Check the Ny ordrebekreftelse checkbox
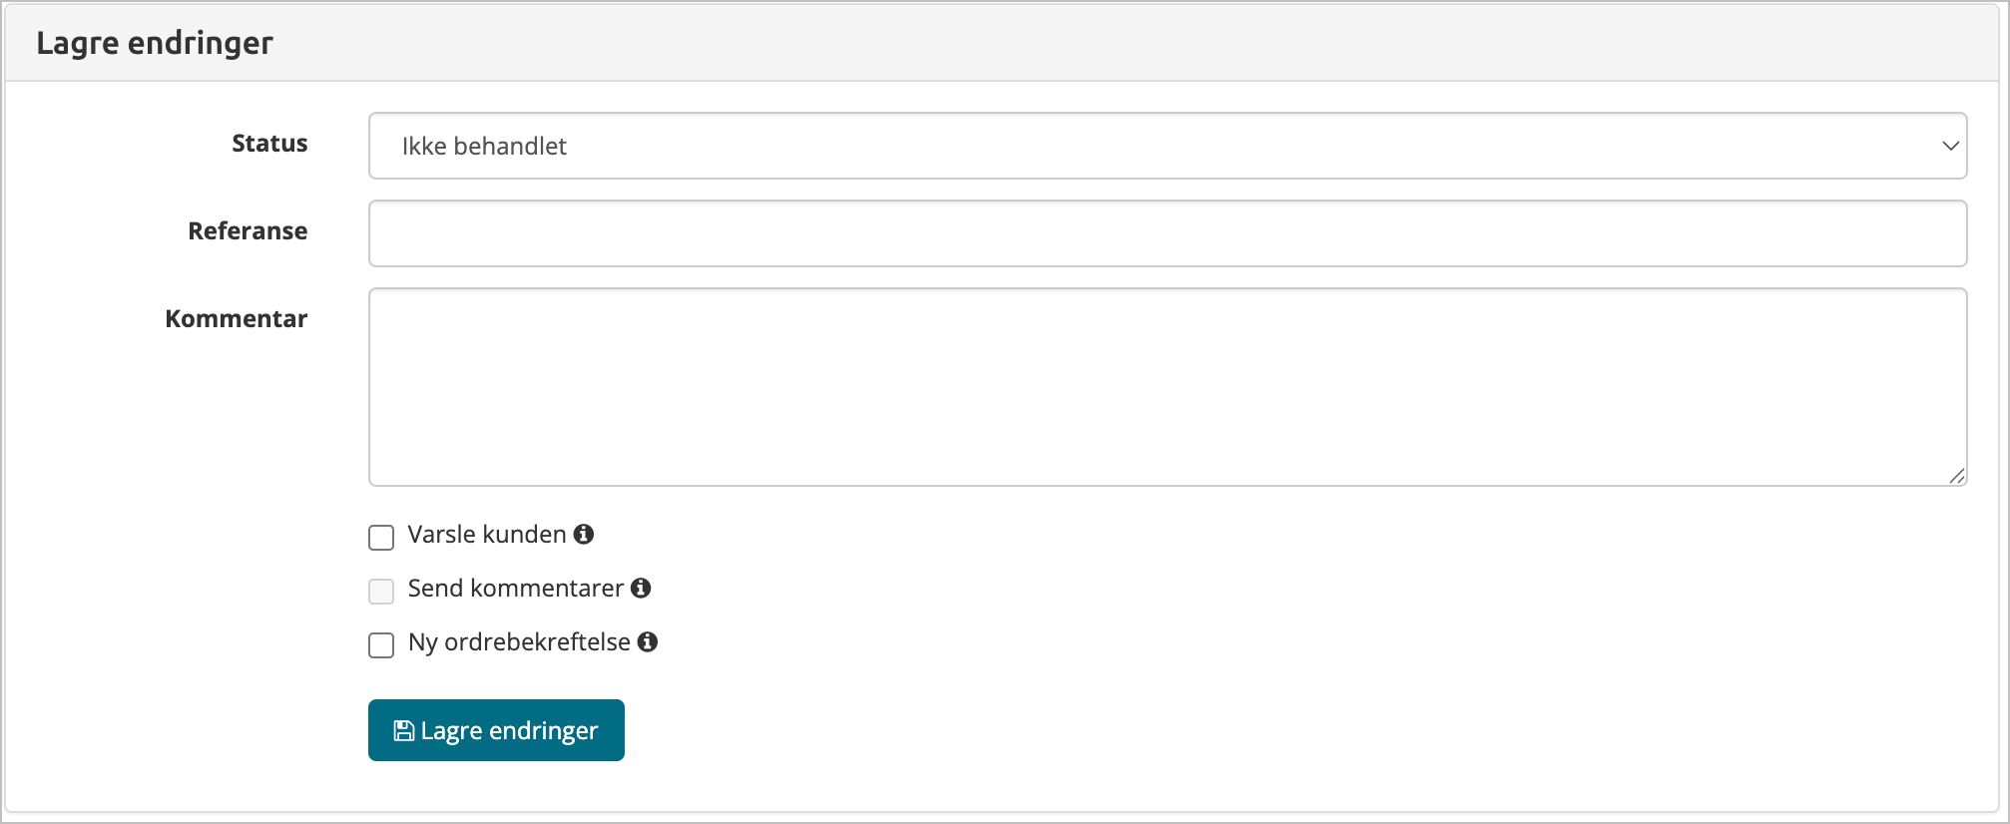The image size is (2010, 824). coord(381,645)
